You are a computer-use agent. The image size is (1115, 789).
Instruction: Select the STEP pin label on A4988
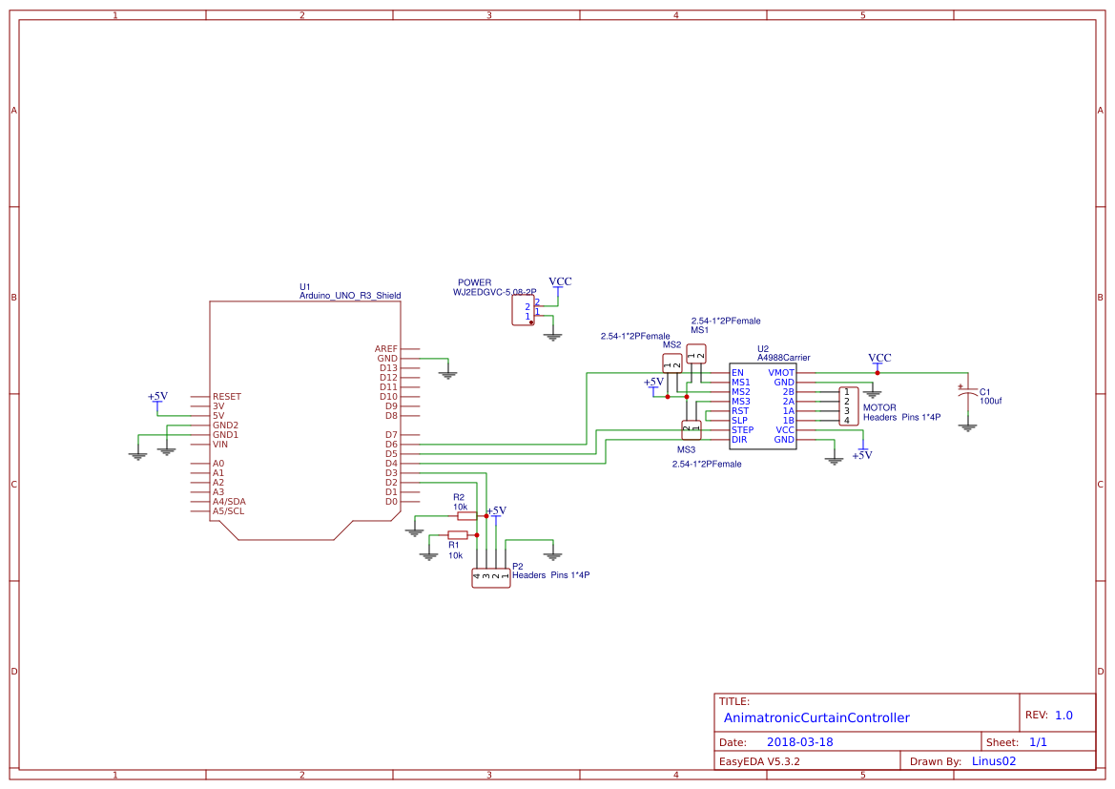742,429
